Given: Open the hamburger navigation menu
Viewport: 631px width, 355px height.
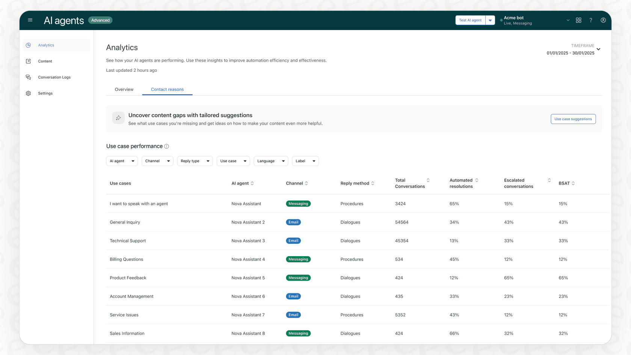Looking at the screenshot, I should point(30,20).
